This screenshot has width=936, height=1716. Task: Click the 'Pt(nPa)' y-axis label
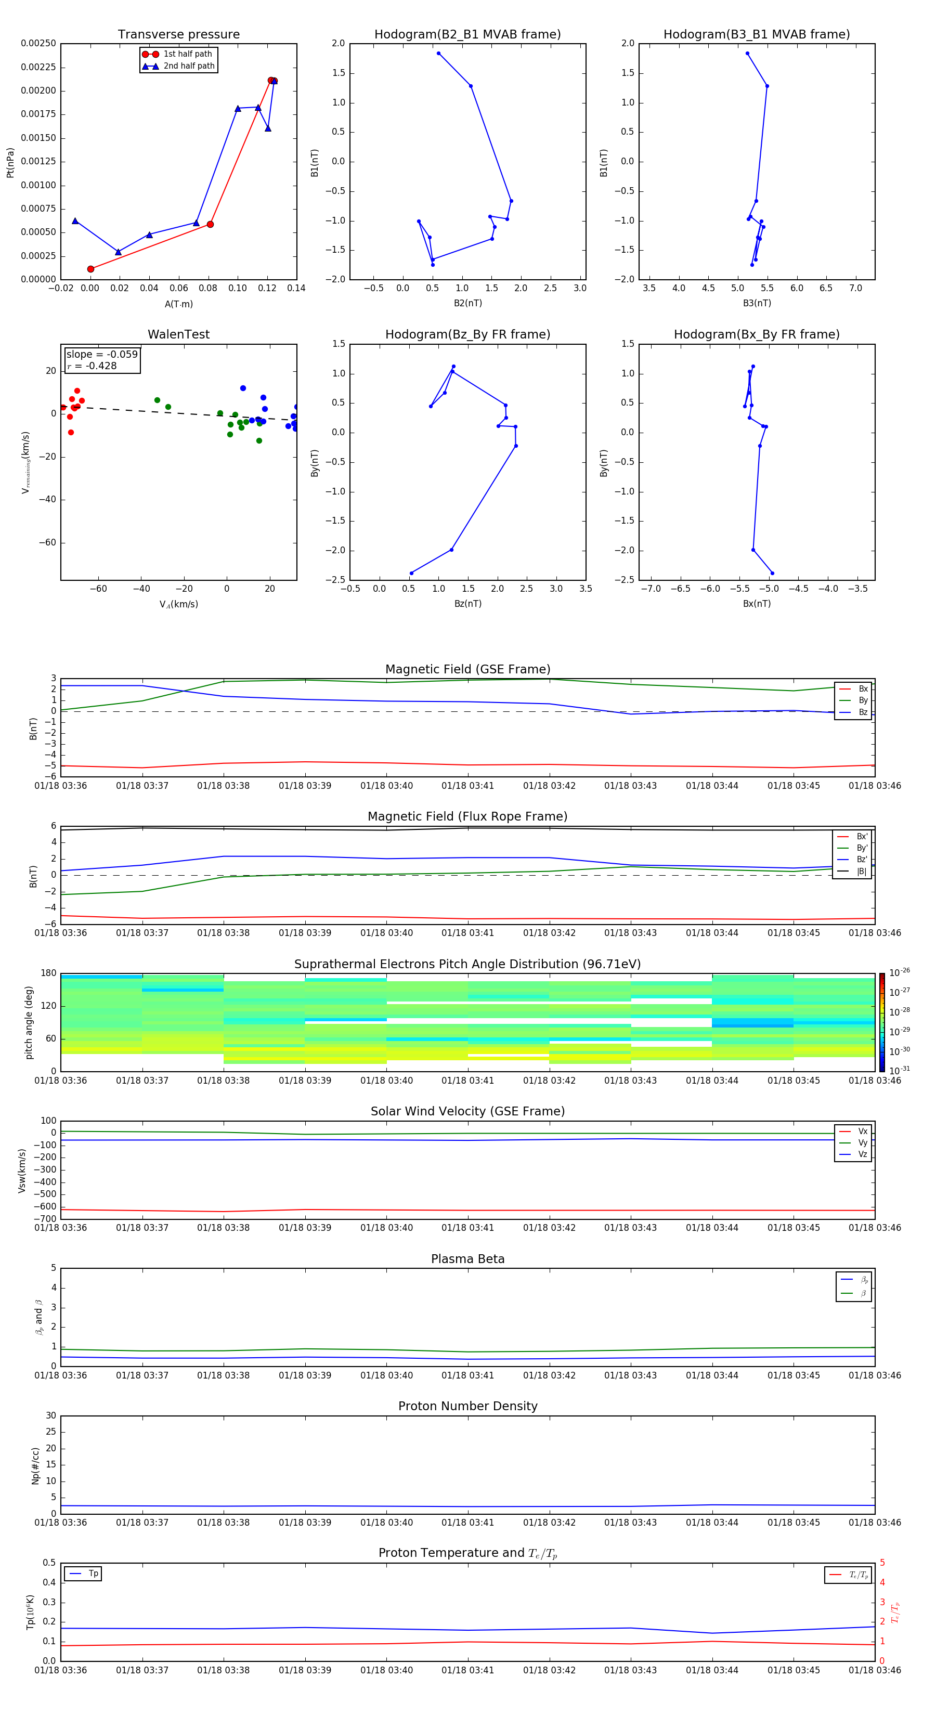(x=10, y=162)
